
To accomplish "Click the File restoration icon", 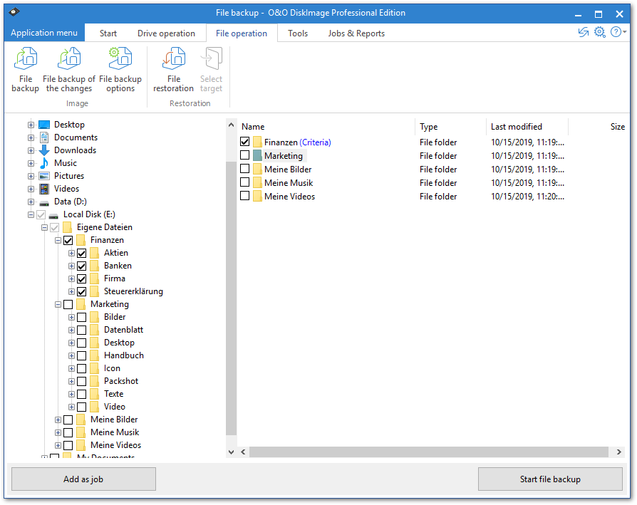I will [x=173, y=58].
